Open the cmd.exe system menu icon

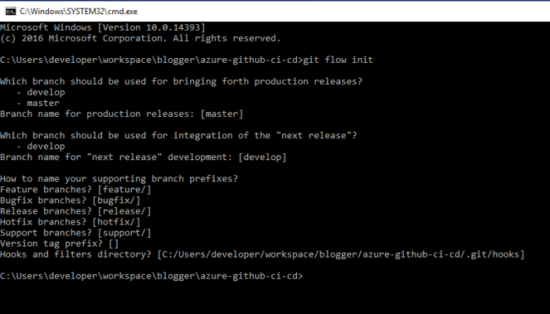point(9,9)
